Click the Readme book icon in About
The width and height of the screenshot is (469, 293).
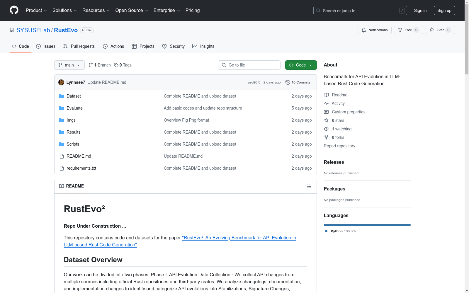click(x=326, y=95)
